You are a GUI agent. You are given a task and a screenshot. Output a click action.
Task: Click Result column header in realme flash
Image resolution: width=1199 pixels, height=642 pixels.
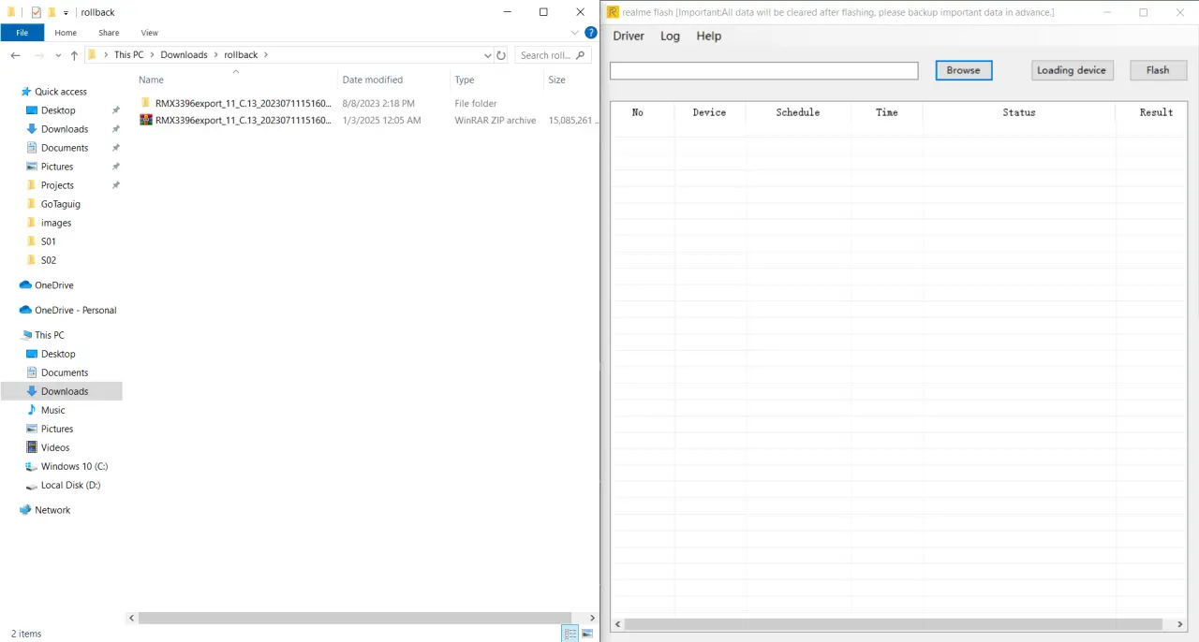coord(1156,112)
